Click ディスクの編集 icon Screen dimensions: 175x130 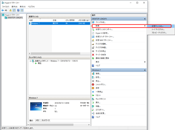tap(93, 44)
